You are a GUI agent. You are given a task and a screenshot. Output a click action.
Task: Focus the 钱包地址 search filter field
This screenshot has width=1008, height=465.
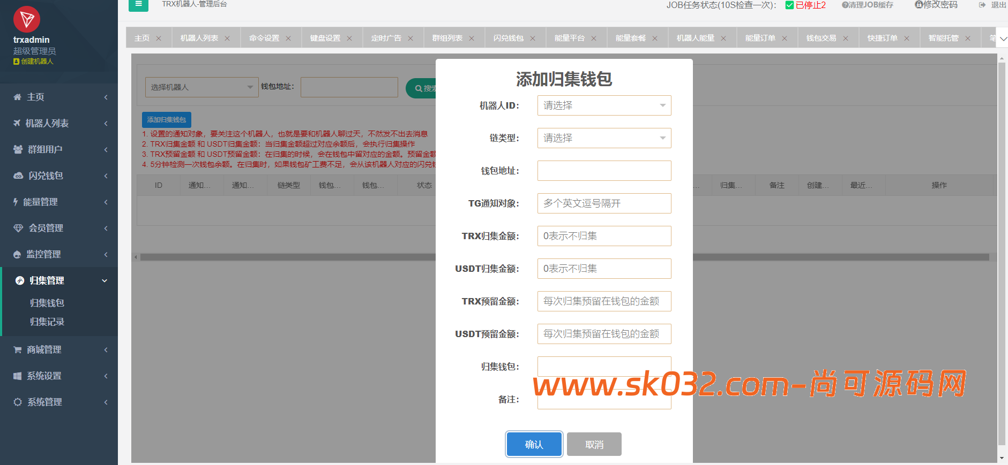[x=349, y=87]
